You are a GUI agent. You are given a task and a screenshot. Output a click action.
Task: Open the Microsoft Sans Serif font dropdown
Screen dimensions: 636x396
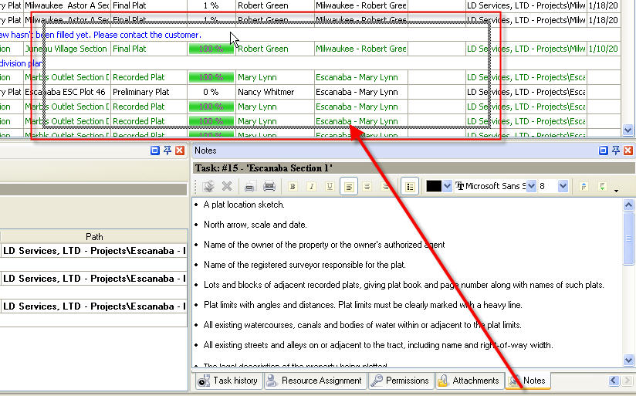click(x=531, y=186)
